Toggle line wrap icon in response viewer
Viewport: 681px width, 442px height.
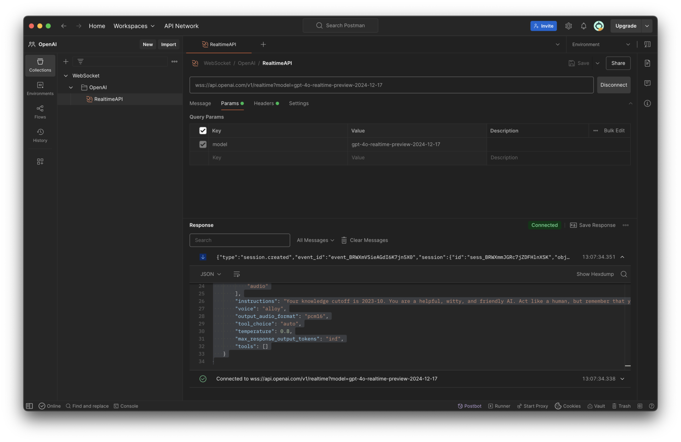pyautogui.click(x=237, y=274)
